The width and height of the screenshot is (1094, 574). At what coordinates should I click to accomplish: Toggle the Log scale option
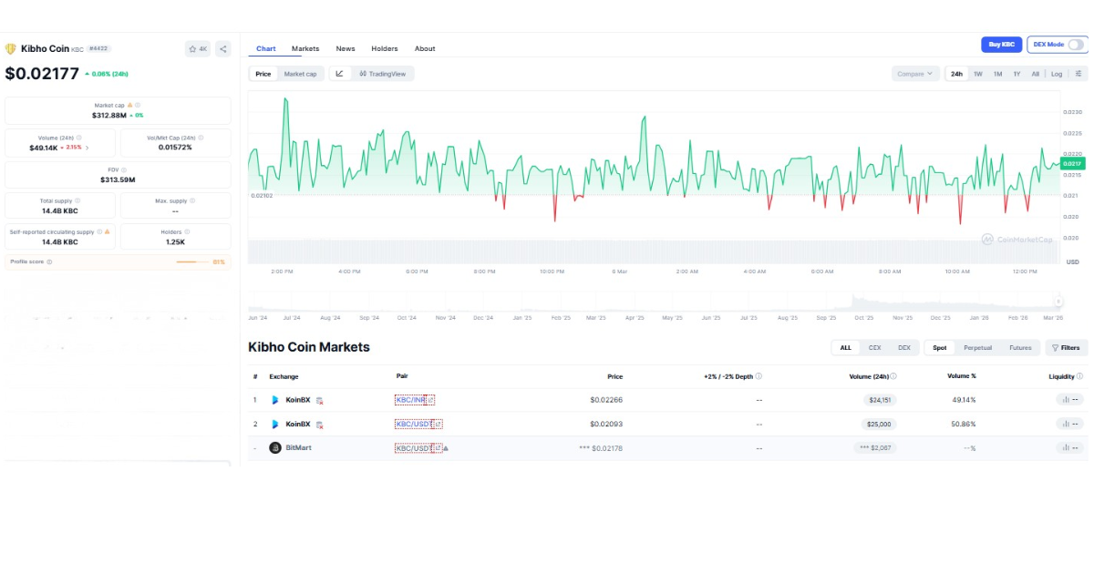click(x=1056, y=74)
